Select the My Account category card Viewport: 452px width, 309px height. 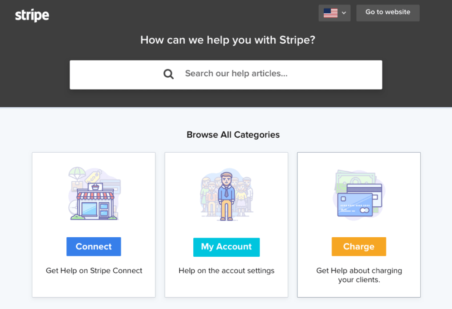[x=226, y=225]
